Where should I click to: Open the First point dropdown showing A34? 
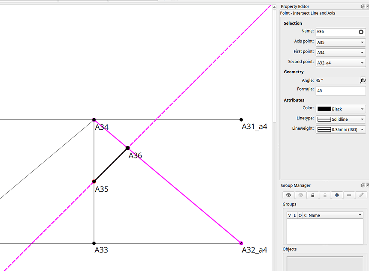(341, 53)
